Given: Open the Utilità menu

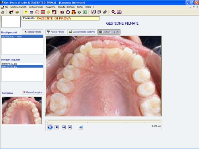Looking at the screenshot, I should [x=88, y=7].
